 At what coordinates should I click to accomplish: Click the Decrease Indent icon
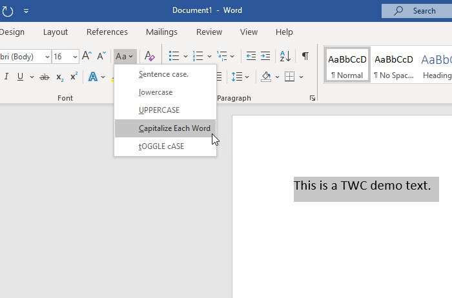point(251,56)
